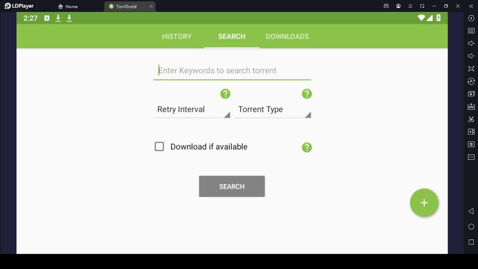Open the DOWNLOADS tab
The image size is (478, 269).
coord(287,36)
